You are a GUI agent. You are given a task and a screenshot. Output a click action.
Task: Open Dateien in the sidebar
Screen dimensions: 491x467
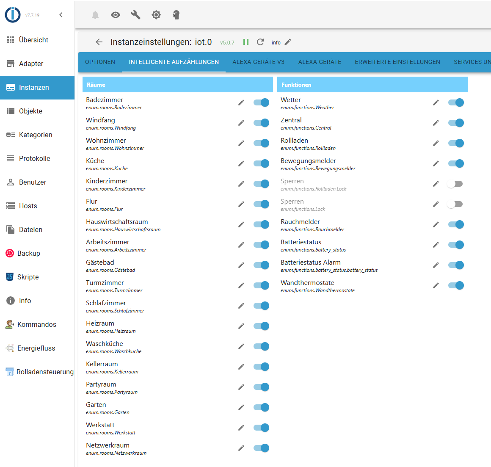37,229
